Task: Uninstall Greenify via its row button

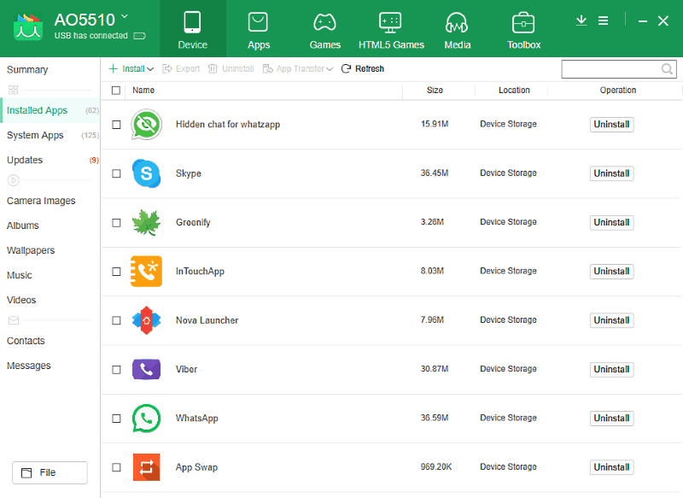Action: click(611, 223)
